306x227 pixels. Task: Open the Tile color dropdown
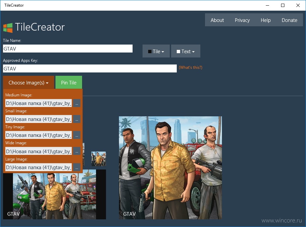point(156,51)
